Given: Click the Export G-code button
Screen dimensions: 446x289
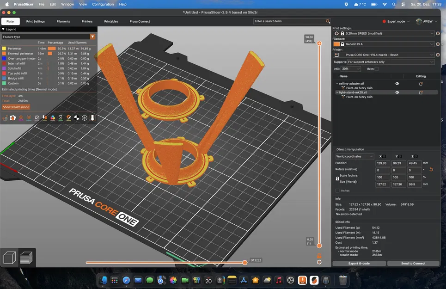Looking at the screenshot, I should 360,263.
